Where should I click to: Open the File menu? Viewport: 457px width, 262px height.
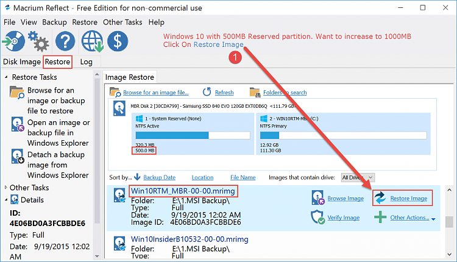click(x=9, y=22)
